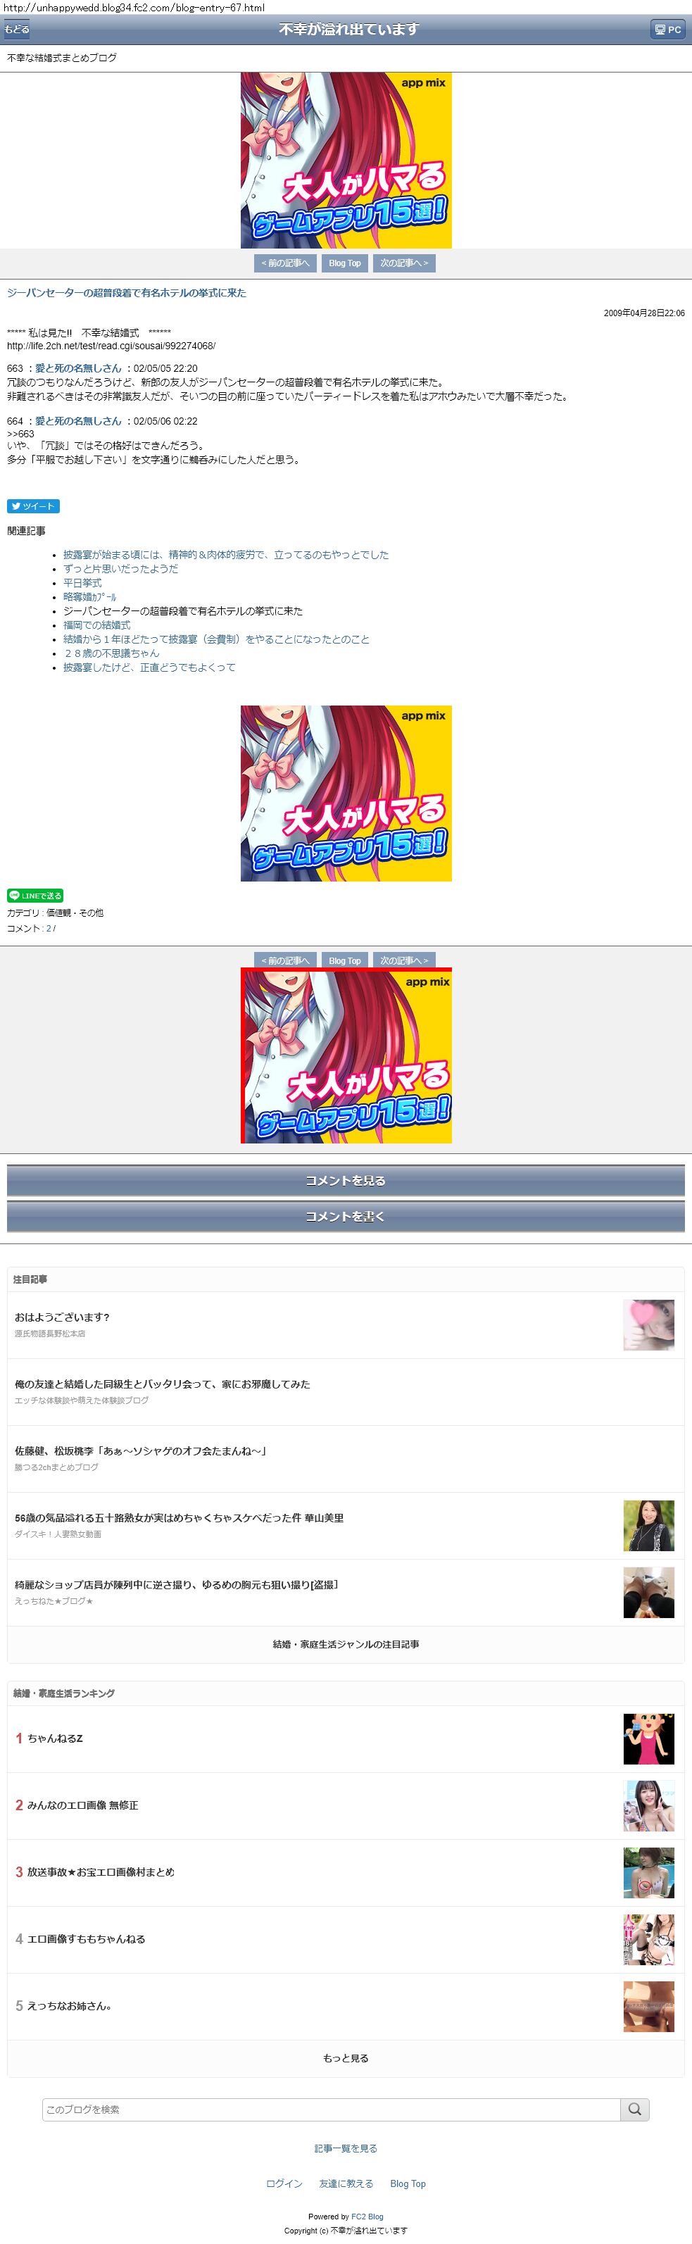Click the このブログを検索 search field
This screenshot has height=2244, width=692.
tap(331, 2109)
